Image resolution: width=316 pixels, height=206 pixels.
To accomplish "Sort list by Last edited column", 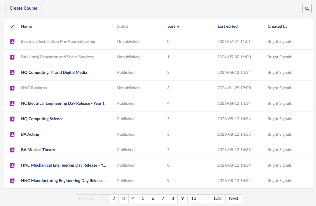I will 228,26.
